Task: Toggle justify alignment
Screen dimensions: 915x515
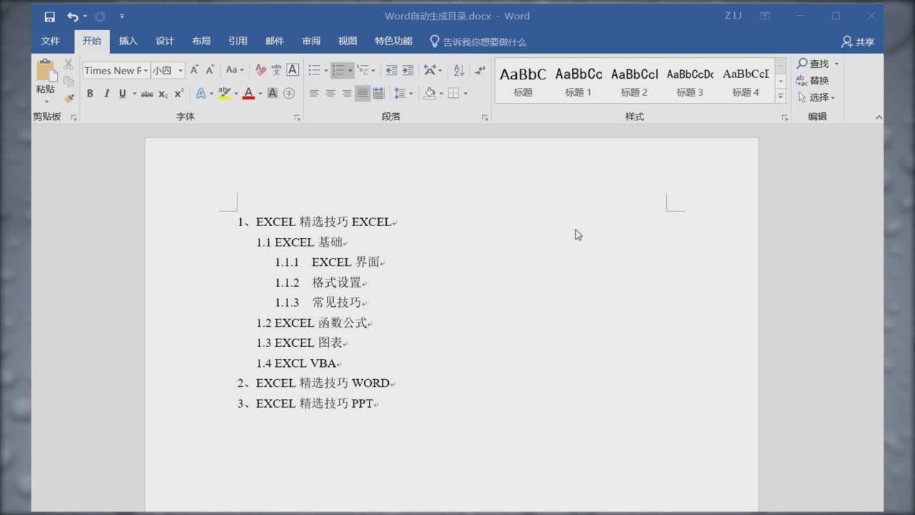Action: click(362, 94)
